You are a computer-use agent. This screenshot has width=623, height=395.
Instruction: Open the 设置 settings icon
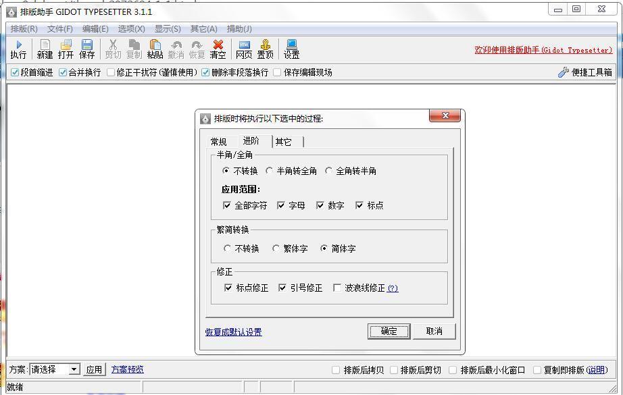coord(291,49)
